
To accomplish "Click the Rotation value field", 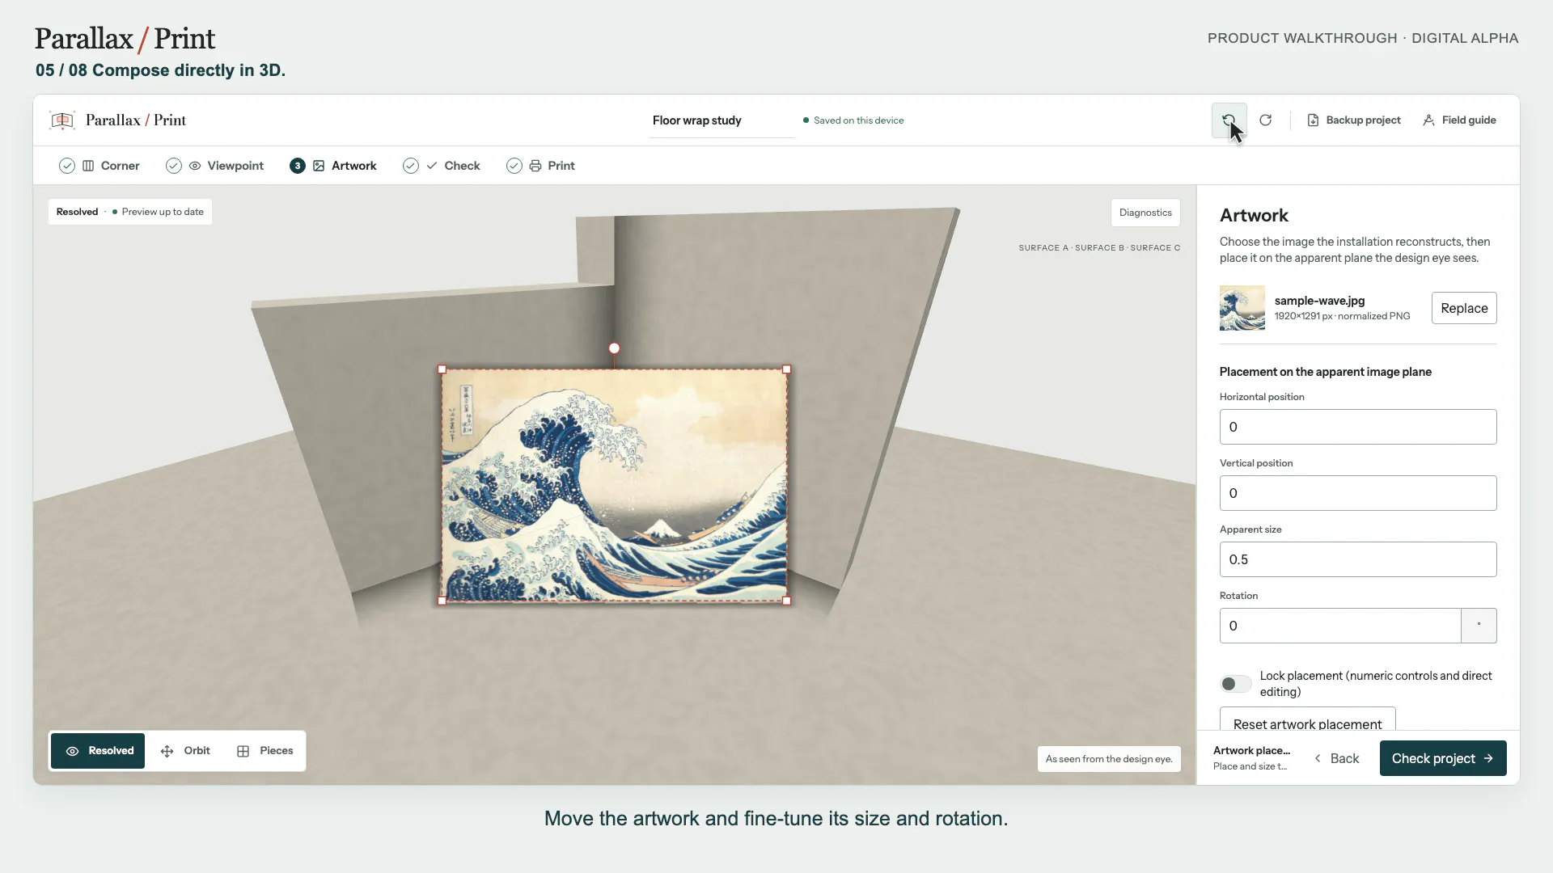I will tap(1340, 626).
